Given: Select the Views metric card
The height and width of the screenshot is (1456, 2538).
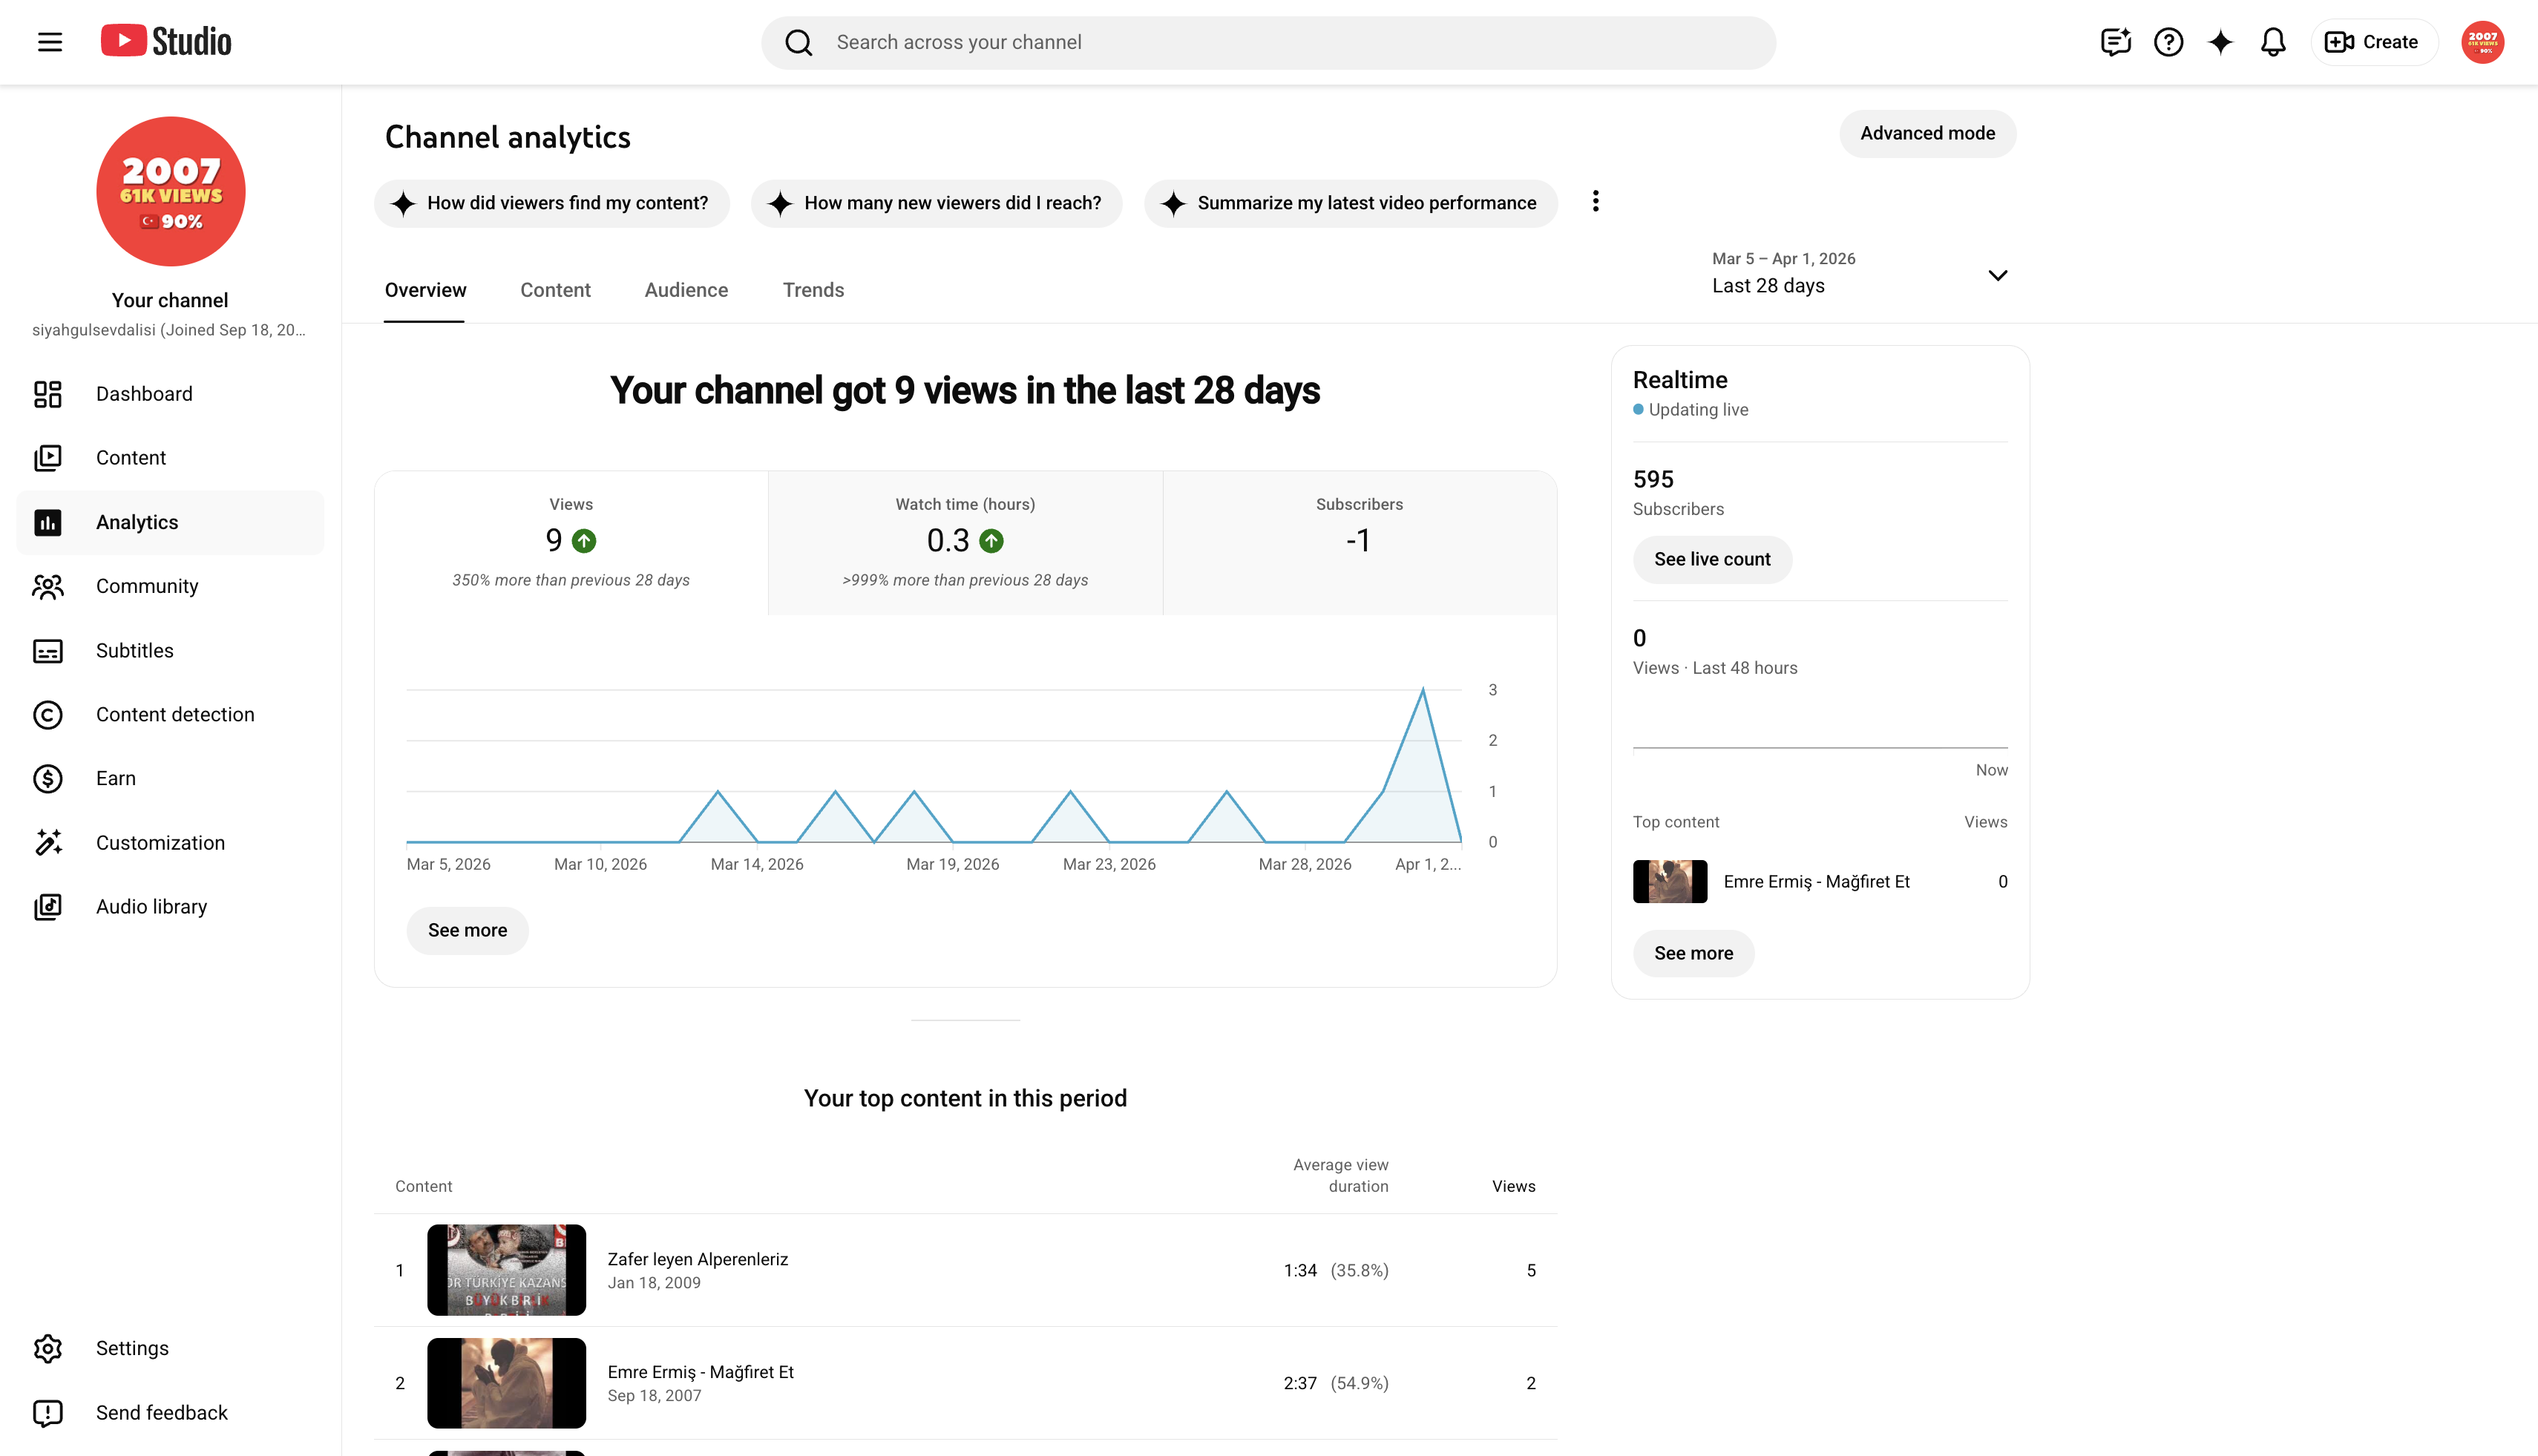Looking at the screenshot, I should 571,543.
